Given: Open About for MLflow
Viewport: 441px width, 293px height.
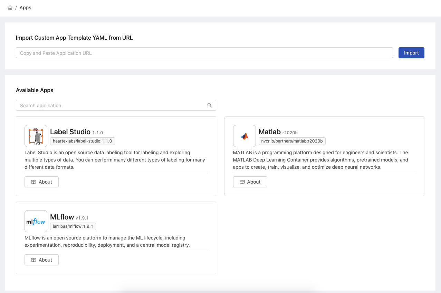Looking at the screenshot, I should pos(41,260).
